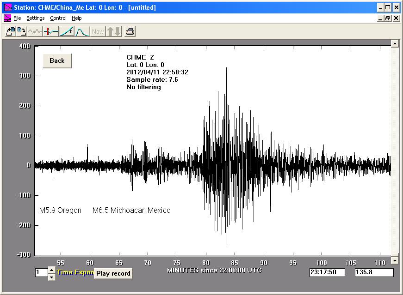Click the Now toolbar button

tap(98, 31)
